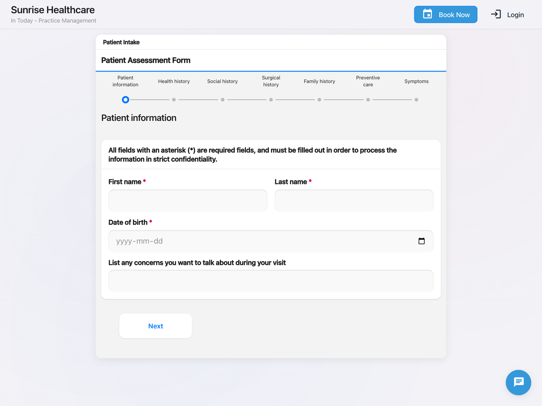Click the Symptoms progress dot

416,100
